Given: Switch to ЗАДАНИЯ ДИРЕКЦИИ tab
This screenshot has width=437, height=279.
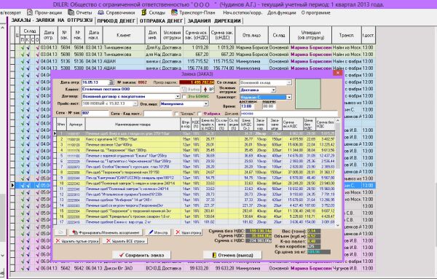Looking at the screenshot, I should (214, 21).
